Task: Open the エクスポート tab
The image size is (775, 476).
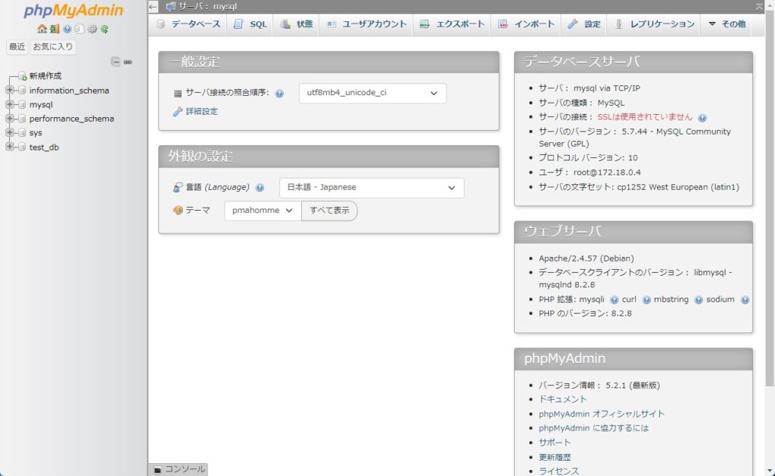Action: (x=452, y=24)
